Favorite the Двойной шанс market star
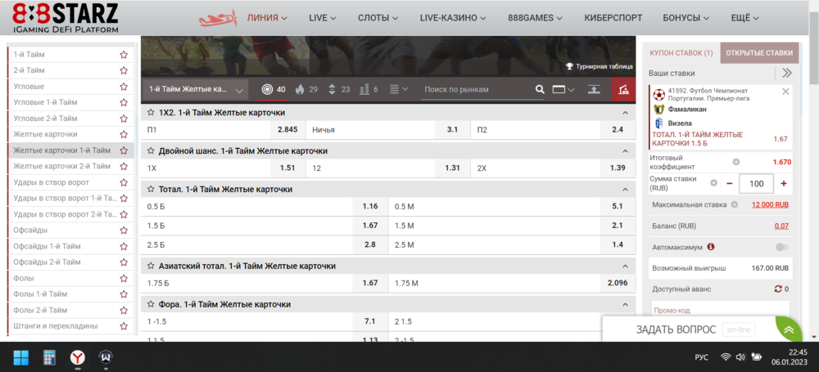 click(151, 150)
